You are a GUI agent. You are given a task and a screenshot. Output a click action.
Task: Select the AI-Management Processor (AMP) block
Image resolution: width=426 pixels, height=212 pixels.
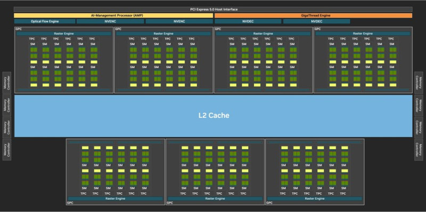pyautogui.click(x=113, y=15)
